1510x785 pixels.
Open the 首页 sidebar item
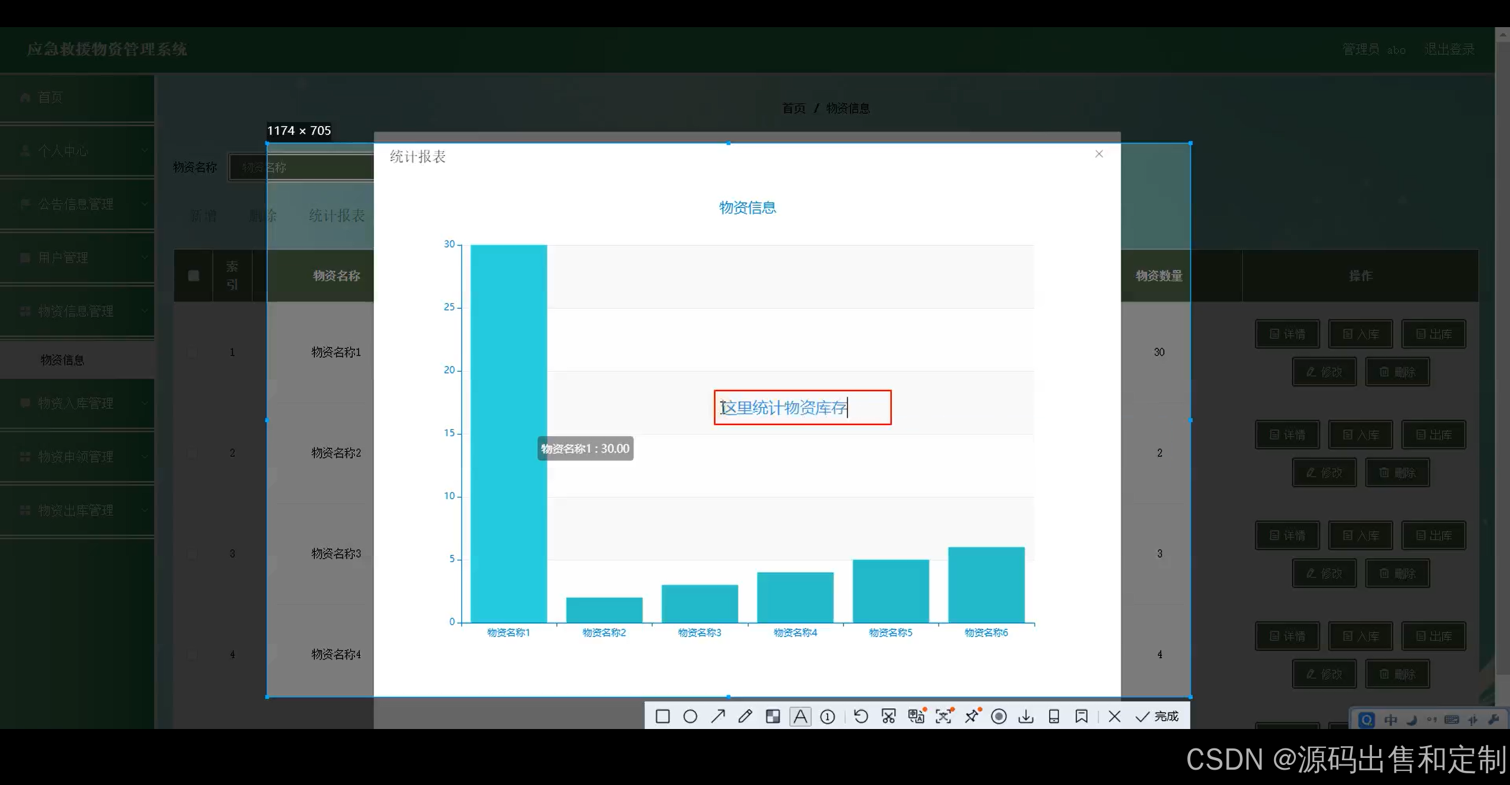(51, 97)
